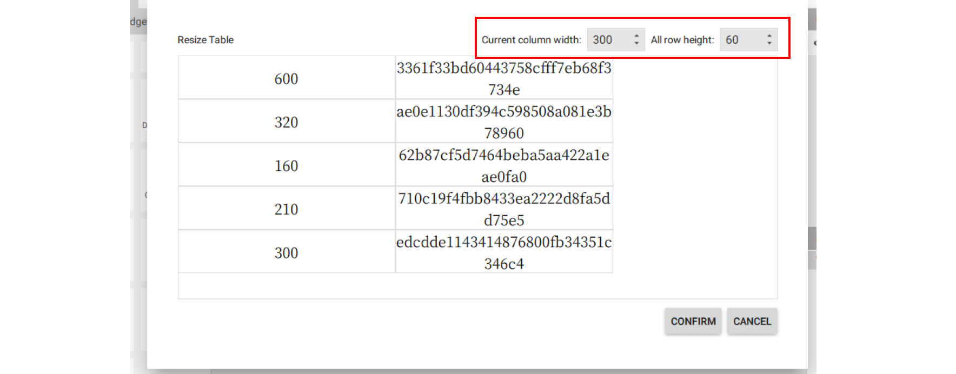Select the table cell containing 300
956x374 pixels.
286,252
